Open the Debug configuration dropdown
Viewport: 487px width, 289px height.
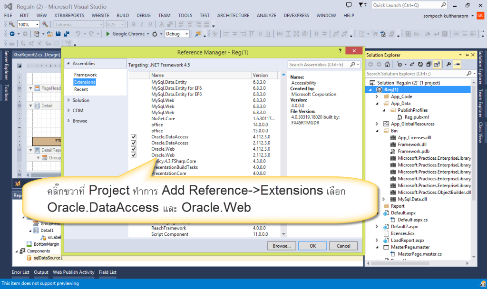click(x=186, y=34)
